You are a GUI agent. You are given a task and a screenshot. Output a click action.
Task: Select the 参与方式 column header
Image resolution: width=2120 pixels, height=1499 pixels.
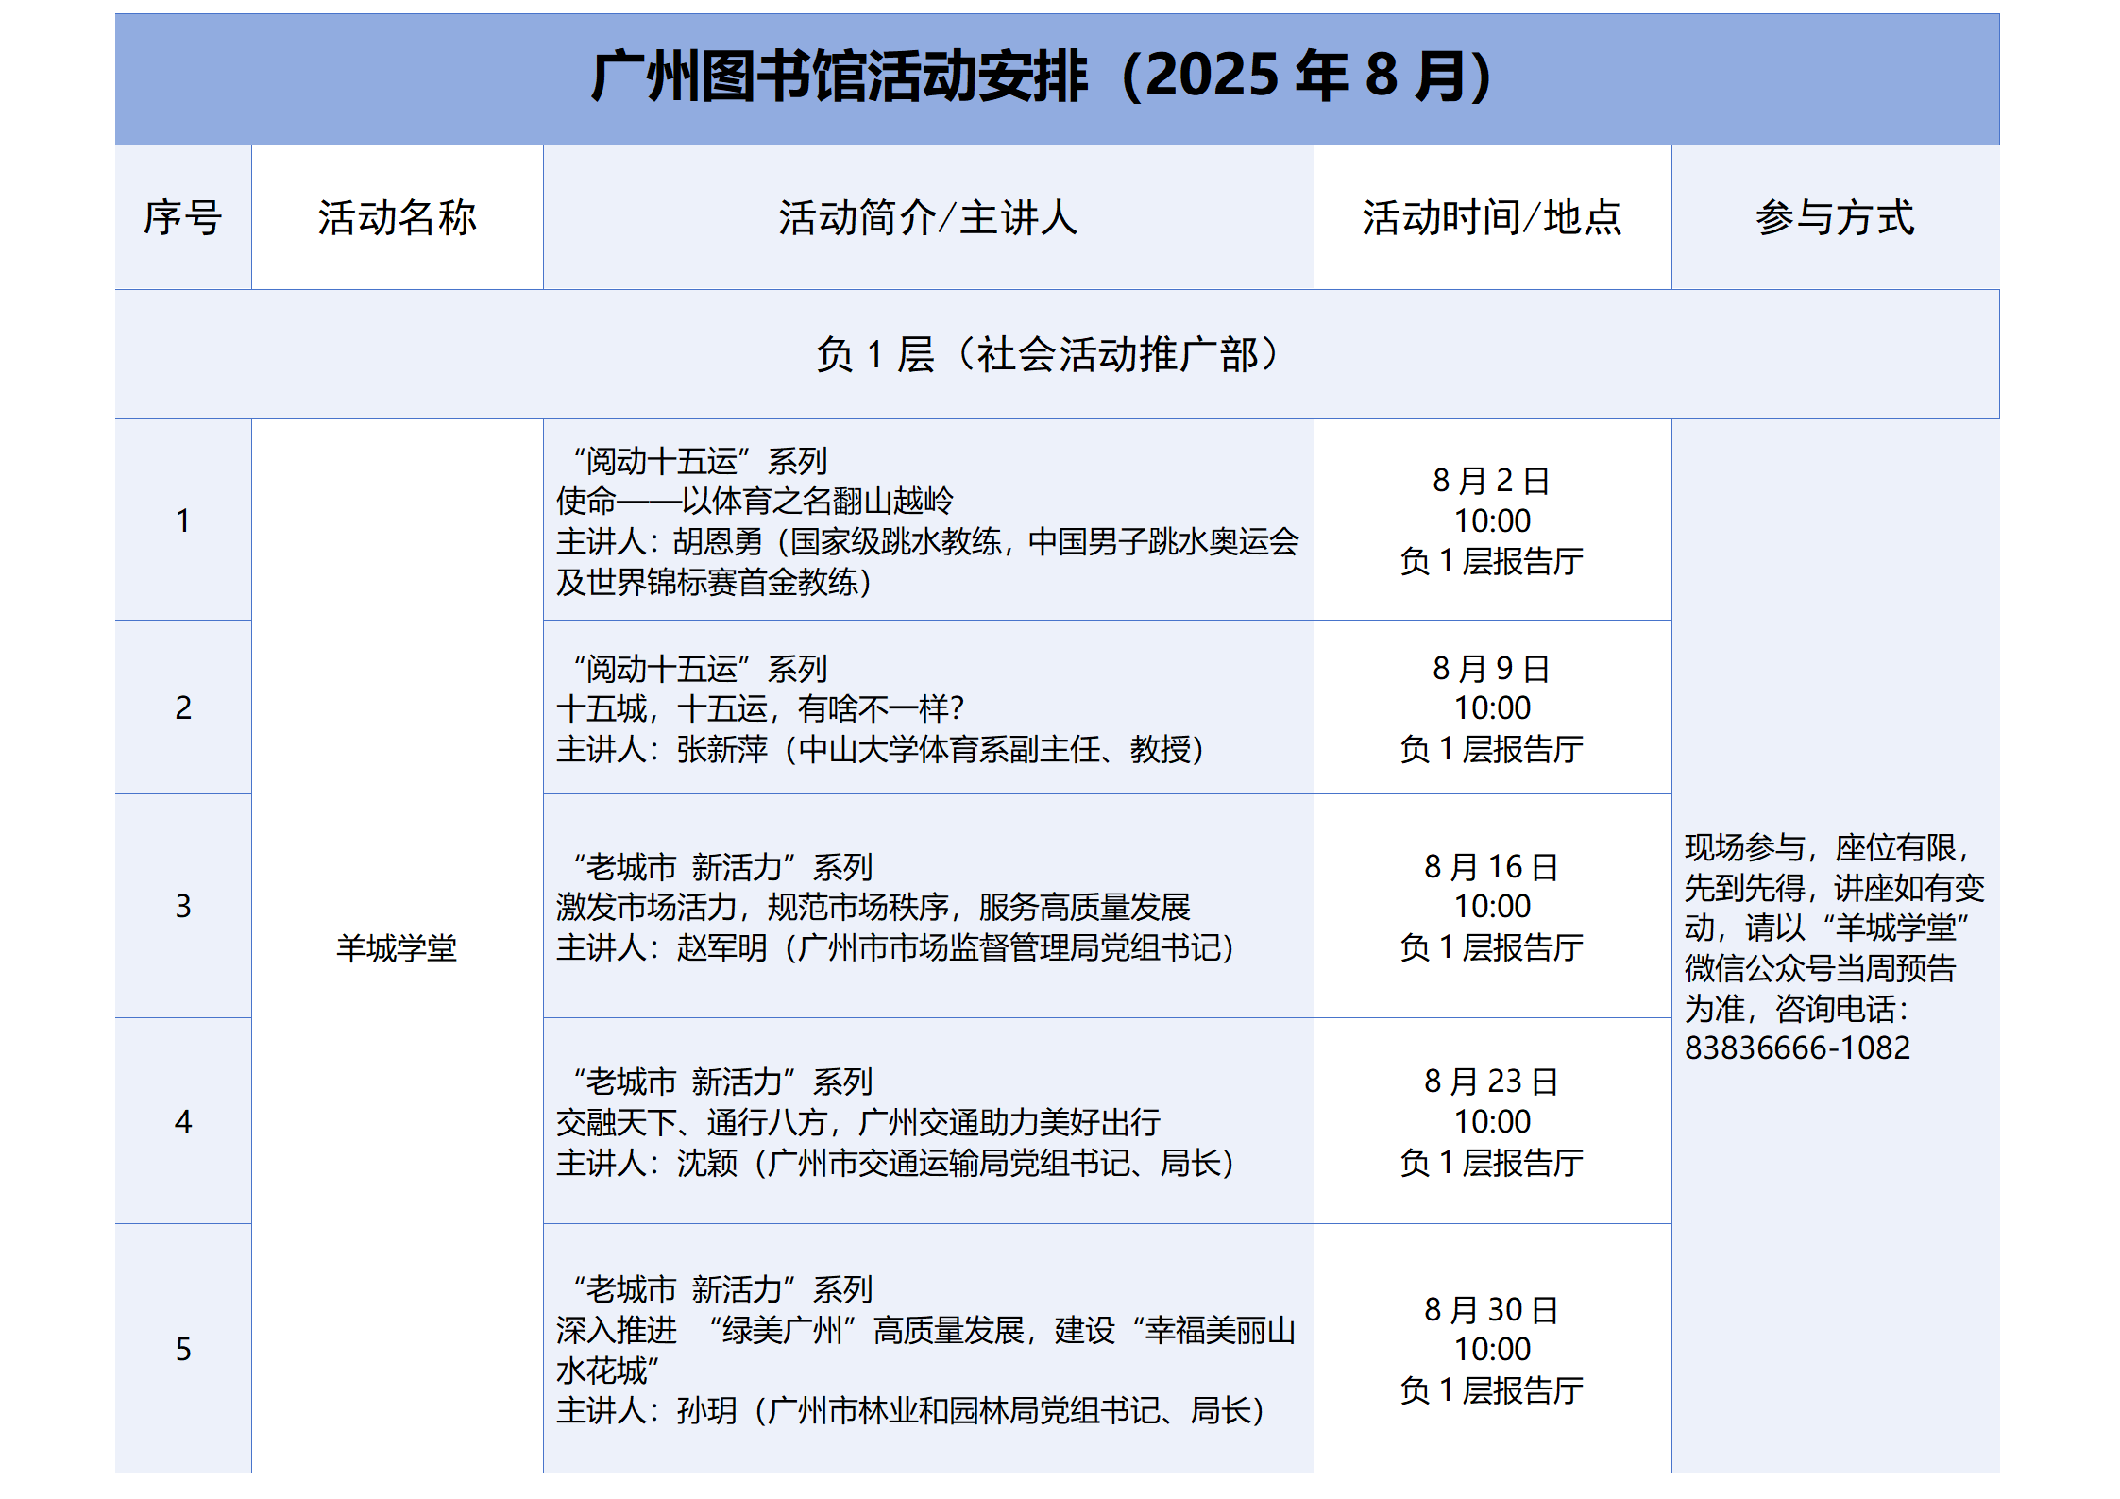tap(1835, 217)
